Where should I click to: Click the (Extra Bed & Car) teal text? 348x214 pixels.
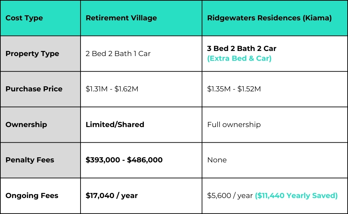point(239,58)
